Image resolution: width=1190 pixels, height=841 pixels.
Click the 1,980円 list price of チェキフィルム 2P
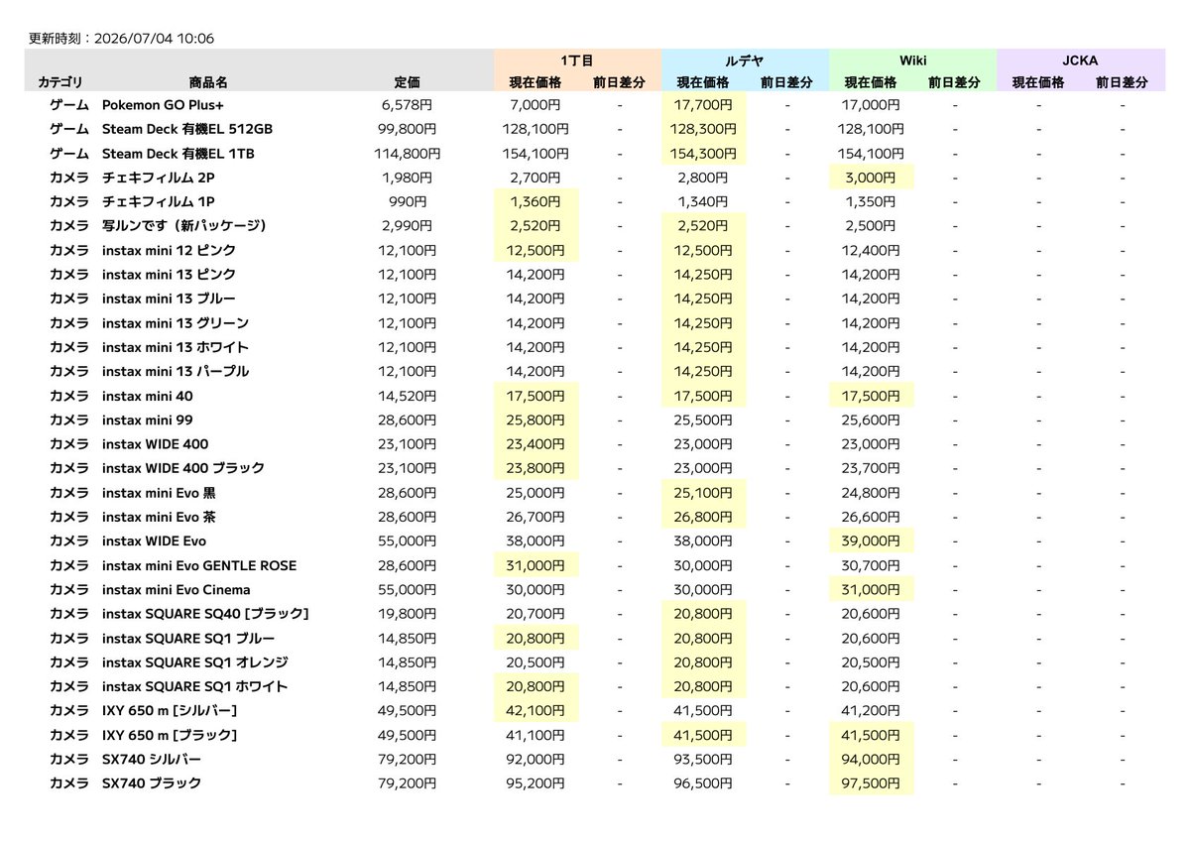(407, 178)
